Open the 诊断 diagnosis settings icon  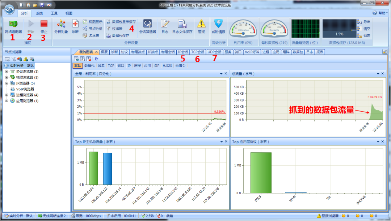pos(75,27)
